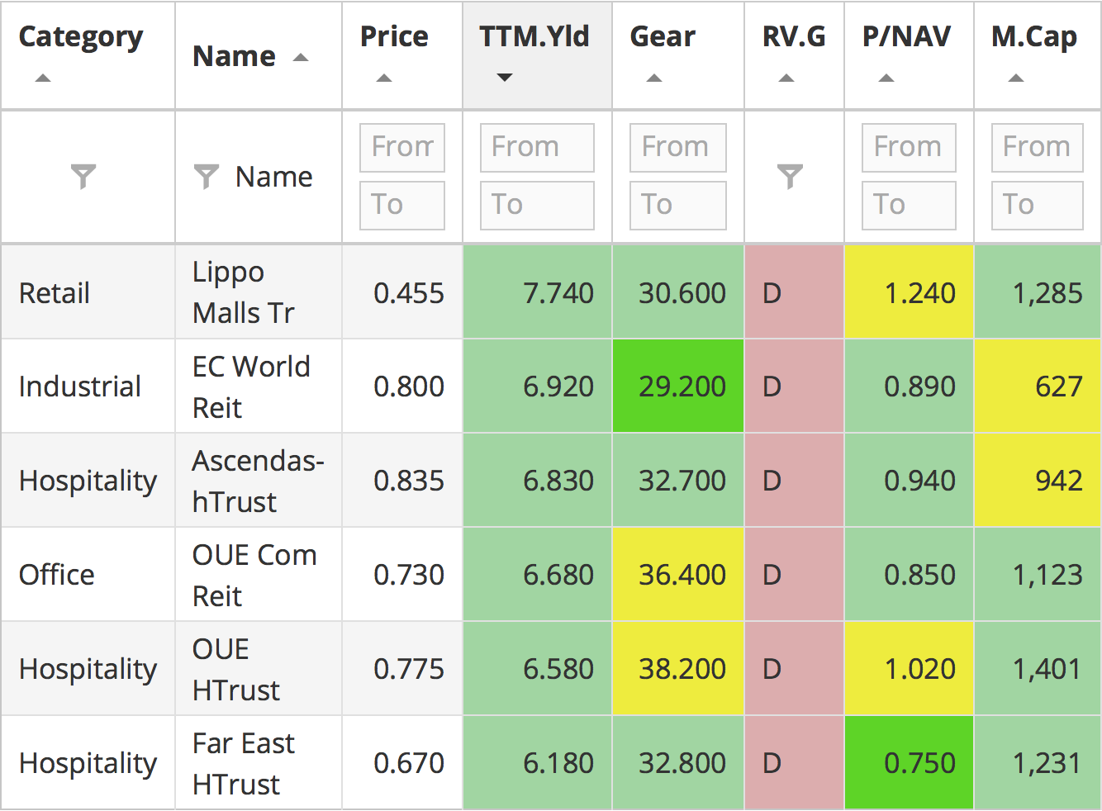Click the yellow 1.240 P/NAV cell
The height and width of the screenshot is (811, 1102).
tap(909, 292)
